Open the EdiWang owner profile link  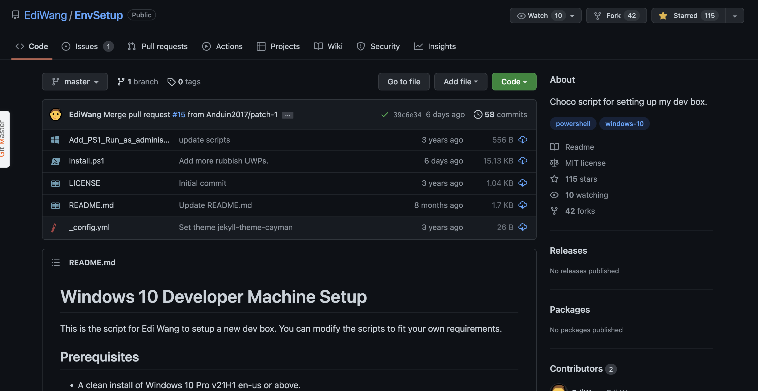[x=45, y=15]
